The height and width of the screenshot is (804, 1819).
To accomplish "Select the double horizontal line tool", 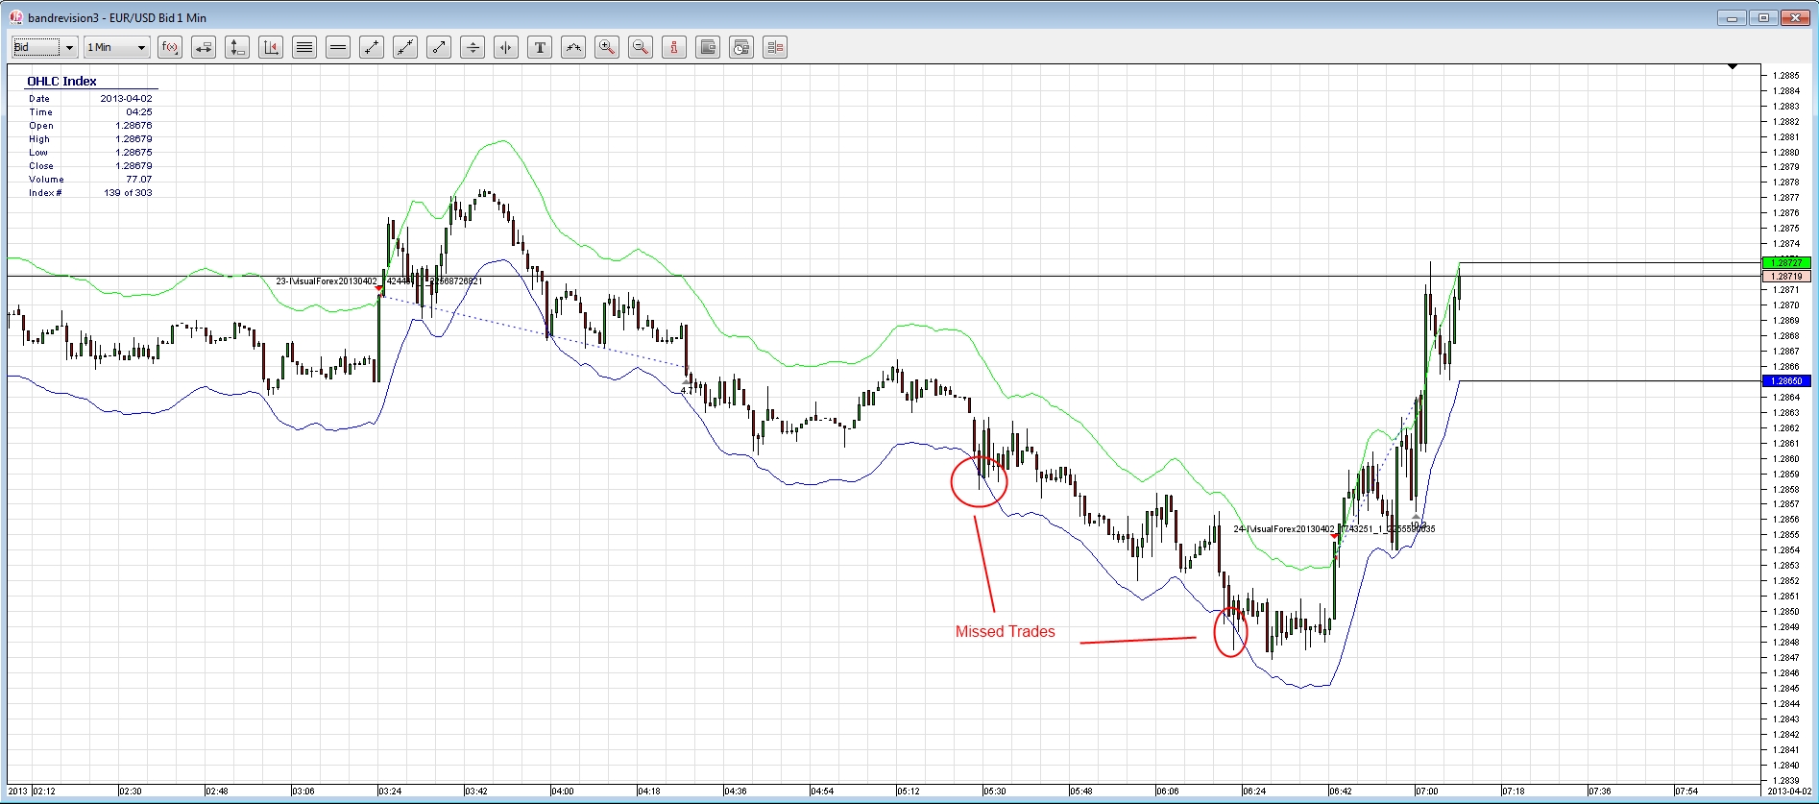I will pyautogui.click(x=338, y=47).
